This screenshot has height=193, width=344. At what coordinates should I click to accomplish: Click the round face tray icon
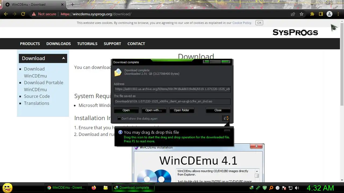[x=278, y=188]
